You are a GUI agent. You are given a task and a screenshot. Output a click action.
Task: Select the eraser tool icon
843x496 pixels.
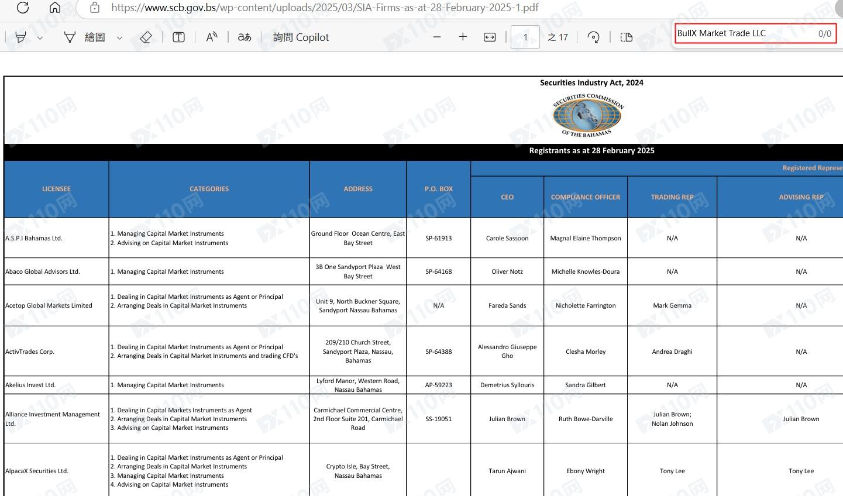(146, 37)
